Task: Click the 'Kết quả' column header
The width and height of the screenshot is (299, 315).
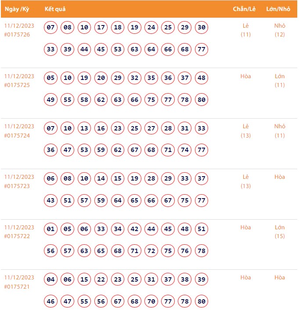Action: point(55,9)
